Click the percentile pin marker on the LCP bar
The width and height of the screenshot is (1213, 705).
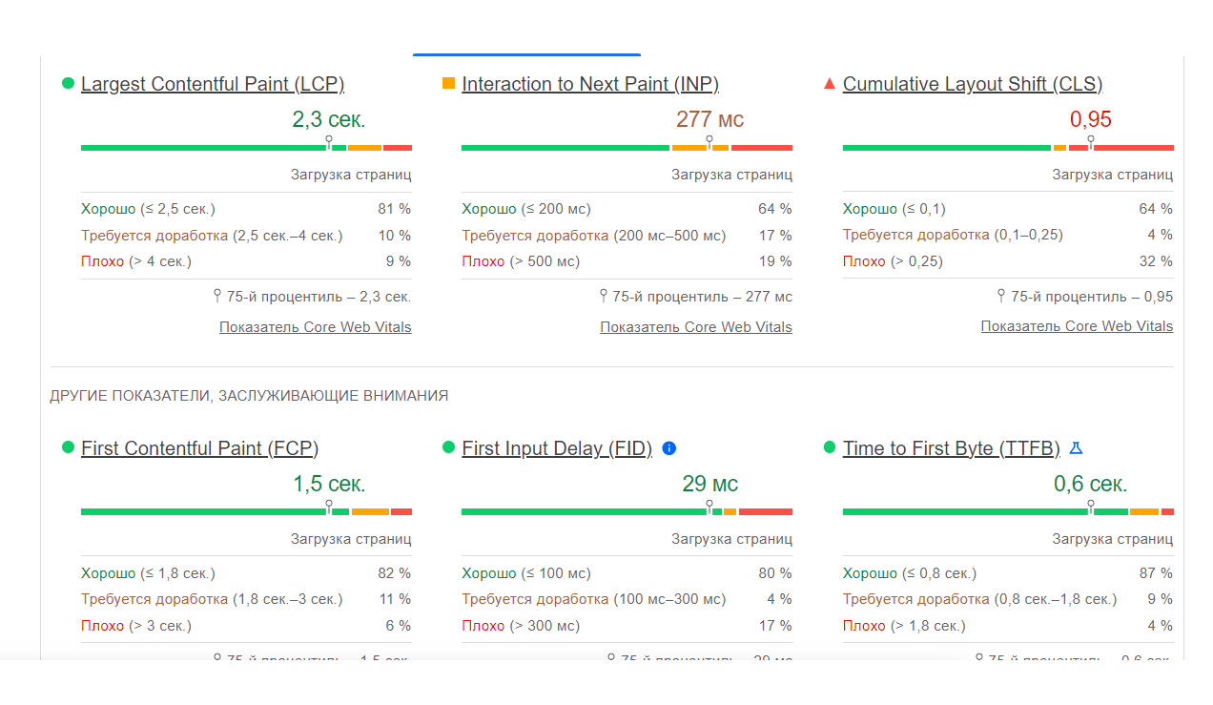(329, 141)
